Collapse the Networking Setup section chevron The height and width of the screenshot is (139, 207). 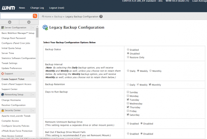pos(33,94)
